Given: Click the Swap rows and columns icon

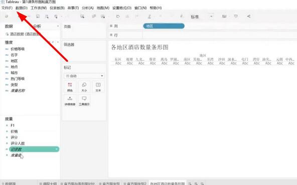Looking at the screenshot, I should point(118,16).
